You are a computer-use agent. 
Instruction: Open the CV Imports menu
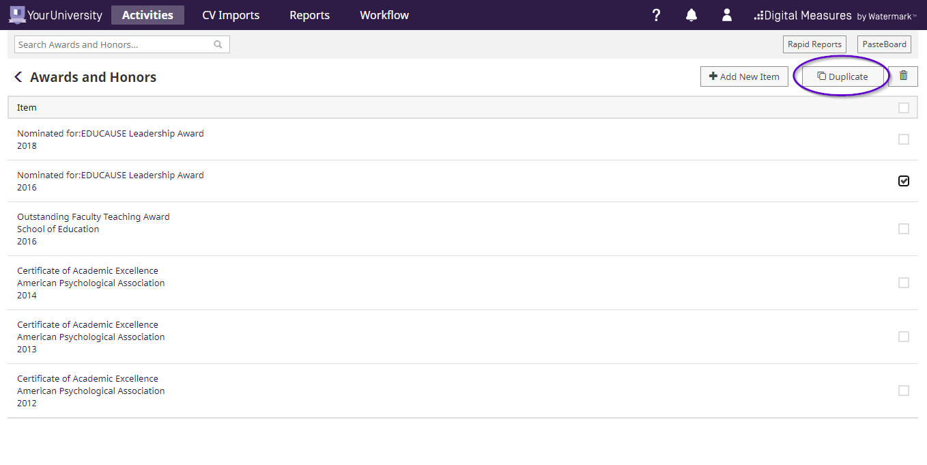(231, 15)
